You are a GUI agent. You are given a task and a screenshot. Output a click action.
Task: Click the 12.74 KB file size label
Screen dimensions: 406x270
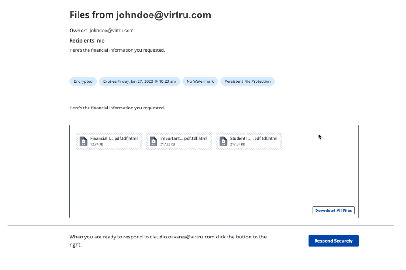pyautogui.click(x=97, y=144)
